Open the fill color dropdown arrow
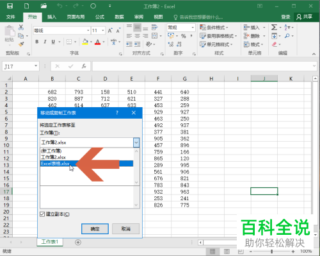The image size is (320, 256). [x=91, y=42]
